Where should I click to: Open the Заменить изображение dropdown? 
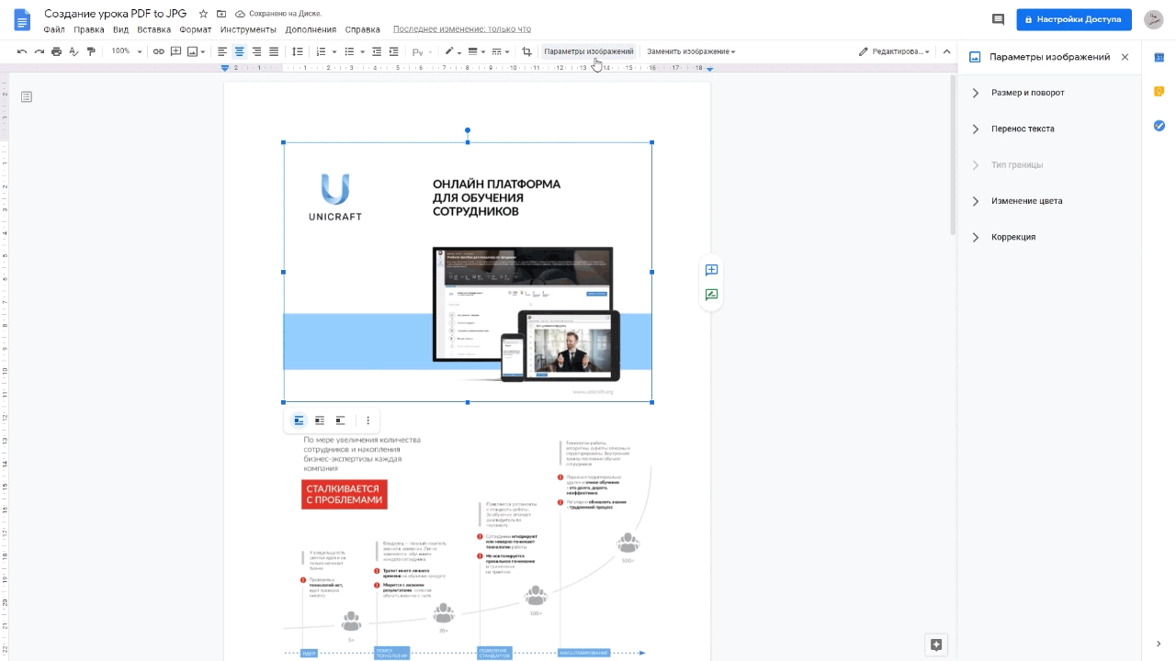(691, 51)
